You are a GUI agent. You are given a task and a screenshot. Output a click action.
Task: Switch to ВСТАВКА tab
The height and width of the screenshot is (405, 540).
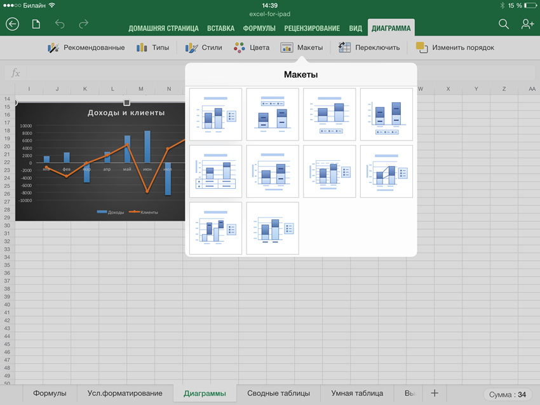pos(220,28)
